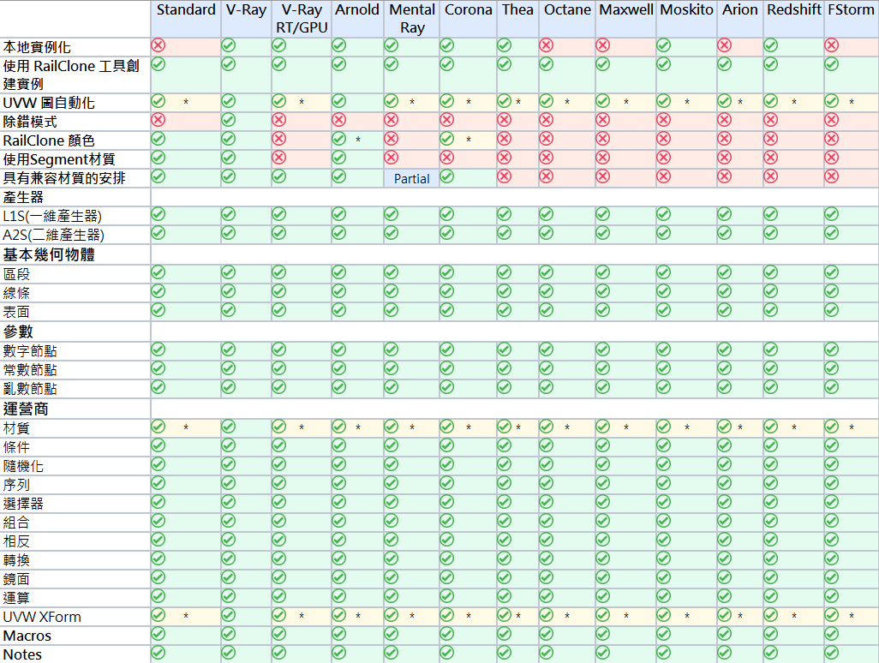This screenshot has width=879, height=663.
Task: Click the green check for 表面 under Thea
Action: coord(504,310)
